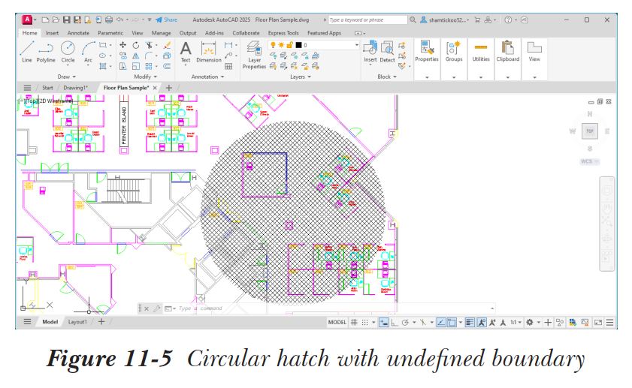Click the Share button
This screenshot has width=632, height=388.
(167, 20)
